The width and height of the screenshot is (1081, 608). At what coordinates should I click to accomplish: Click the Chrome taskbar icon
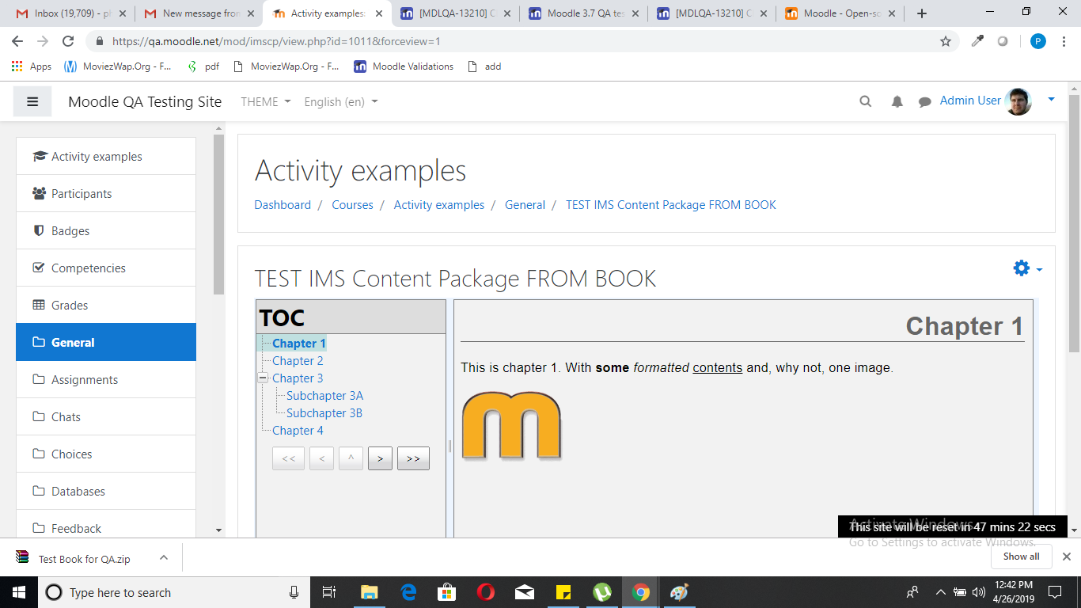pyautogui.click(x=641, y=592)
